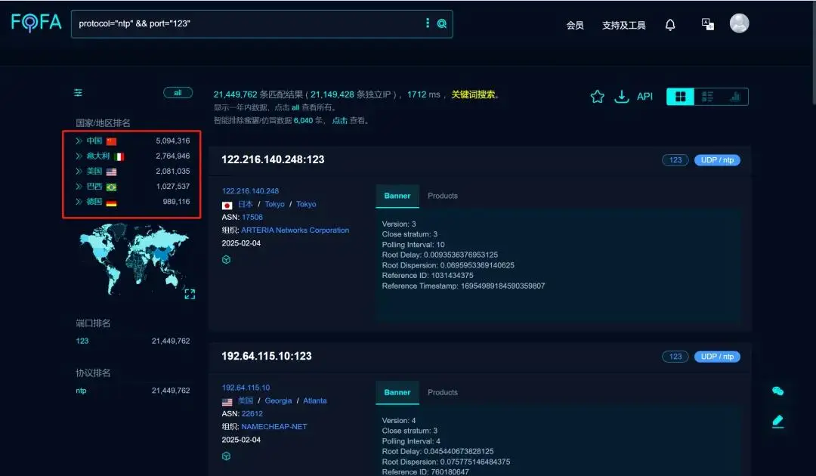Image resolution: width=816 pixels, height=476 pixels.
Task: Click the download results icon
Action: point(621,97)
